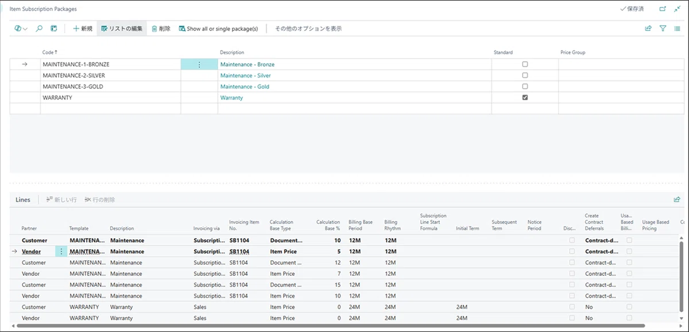Click the information list icon at top right
The height and width of the screenshot is (332, 689).
coord(677,28)
